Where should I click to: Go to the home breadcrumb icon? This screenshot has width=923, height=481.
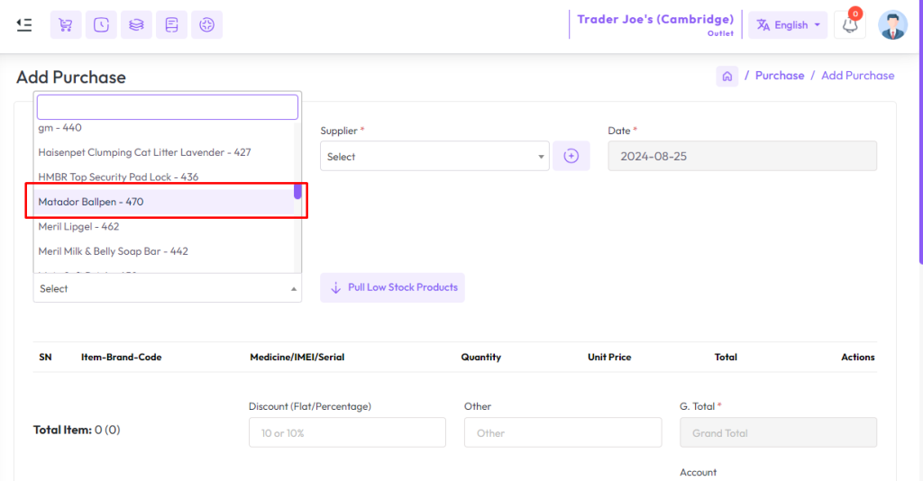click(x=727, y=76)
